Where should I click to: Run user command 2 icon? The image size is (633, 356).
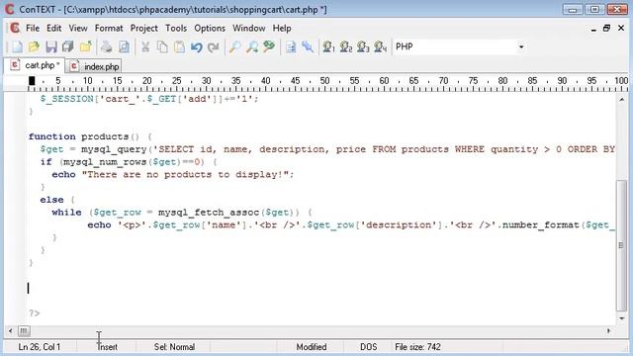tap(346, 46)
